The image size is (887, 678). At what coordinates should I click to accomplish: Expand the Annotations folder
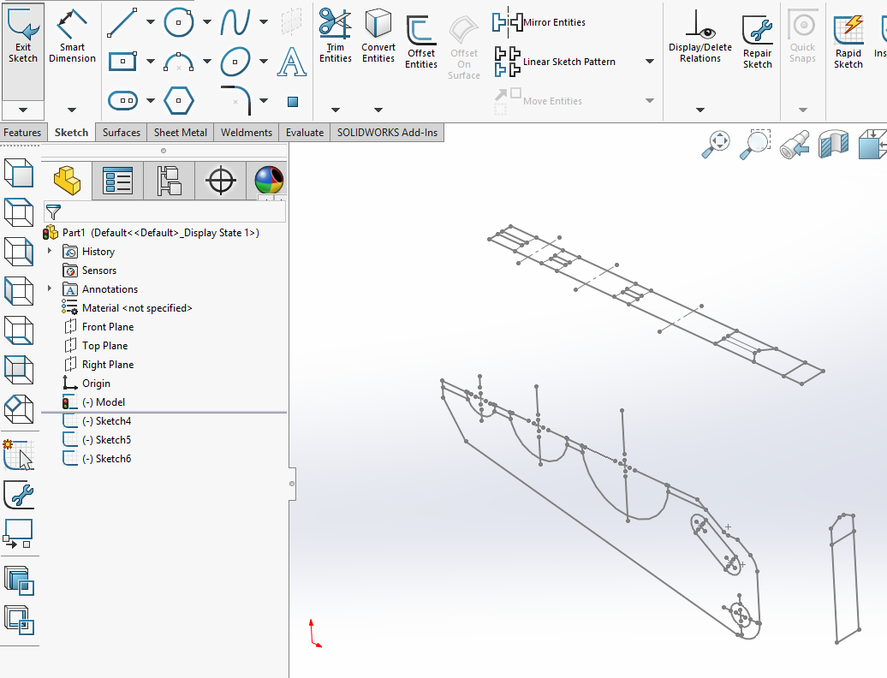[x=50, y=288]
